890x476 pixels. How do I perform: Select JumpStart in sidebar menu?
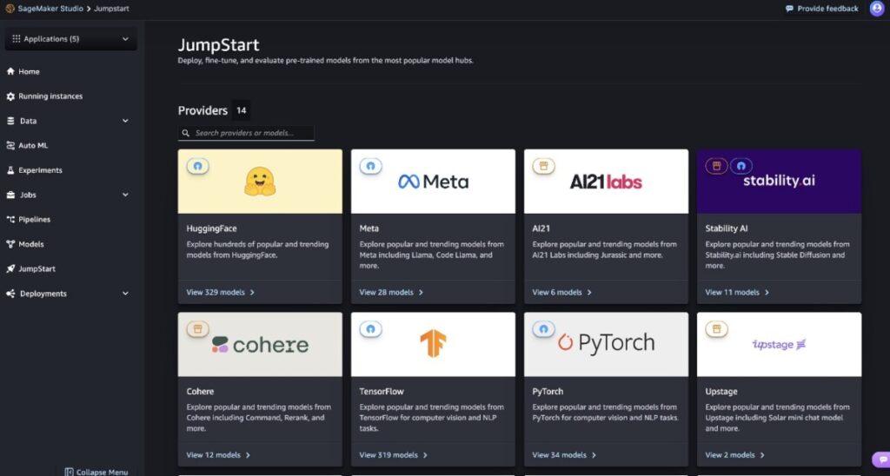coord(37,269)
